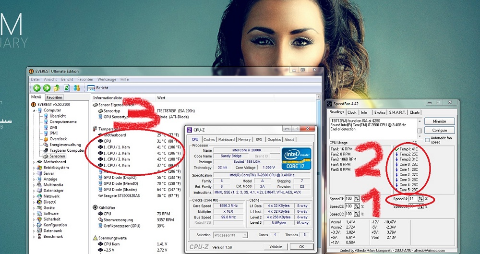Image resolution: width=480 pixels, height=254 pixels.
Task: Expand the Software tree node
Action: pyautogui.click(x=34, y=214)
